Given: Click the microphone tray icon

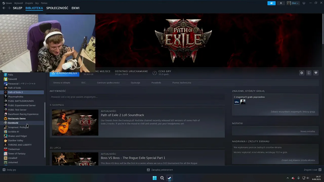Looking at the screenshot, I should tap(298, 178).
